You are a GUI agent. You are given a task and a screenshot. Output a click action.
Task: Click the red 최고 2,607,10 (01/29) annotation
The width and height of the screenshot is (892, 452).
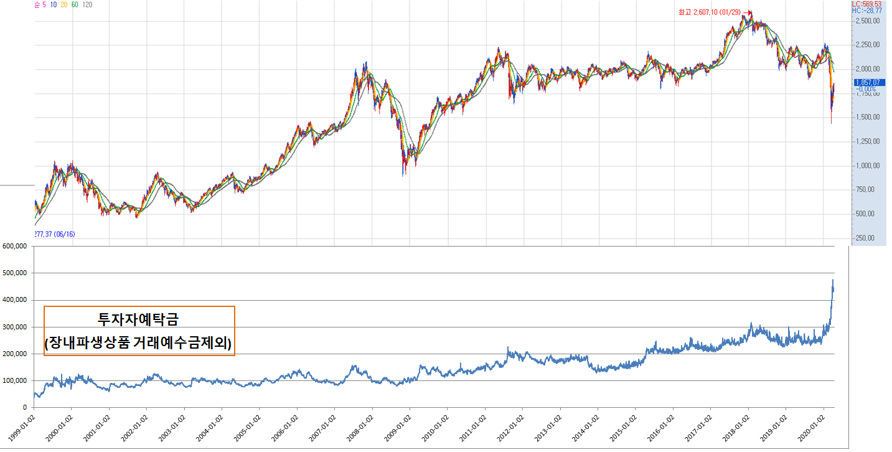click(711, 12)
